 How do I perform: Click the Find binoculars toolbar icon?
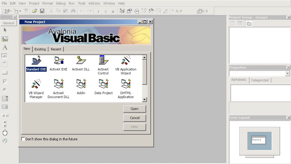(x=73, y=11)
